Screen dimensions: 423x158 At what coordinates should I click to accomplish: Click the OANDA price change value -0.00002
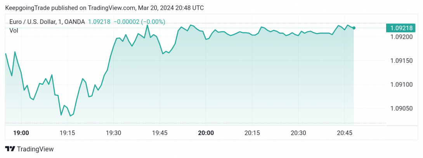(x=126, y=22)
